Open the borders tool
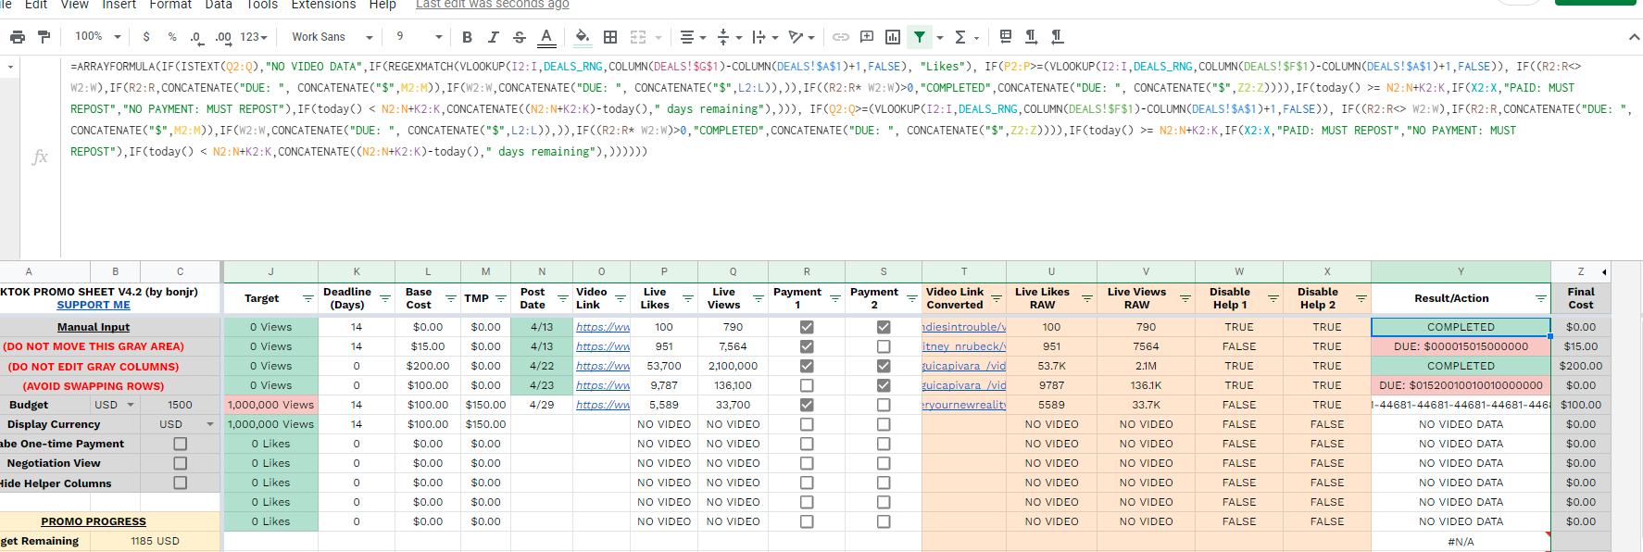Viewport: 1643px width, 552px height. 610,37
